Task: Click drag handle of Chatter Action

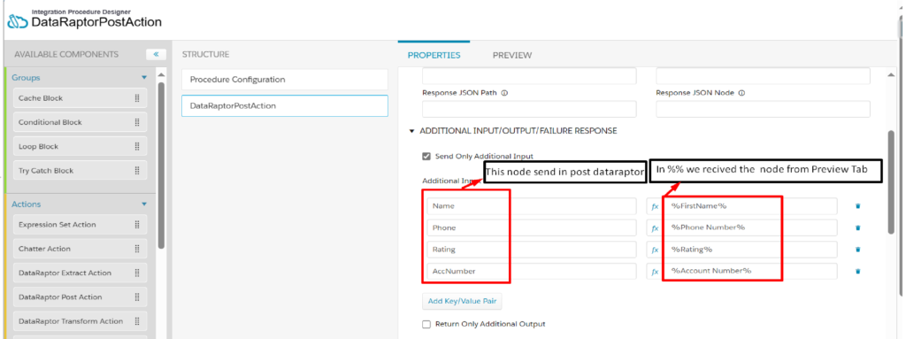Action: (x=137, y=249)
